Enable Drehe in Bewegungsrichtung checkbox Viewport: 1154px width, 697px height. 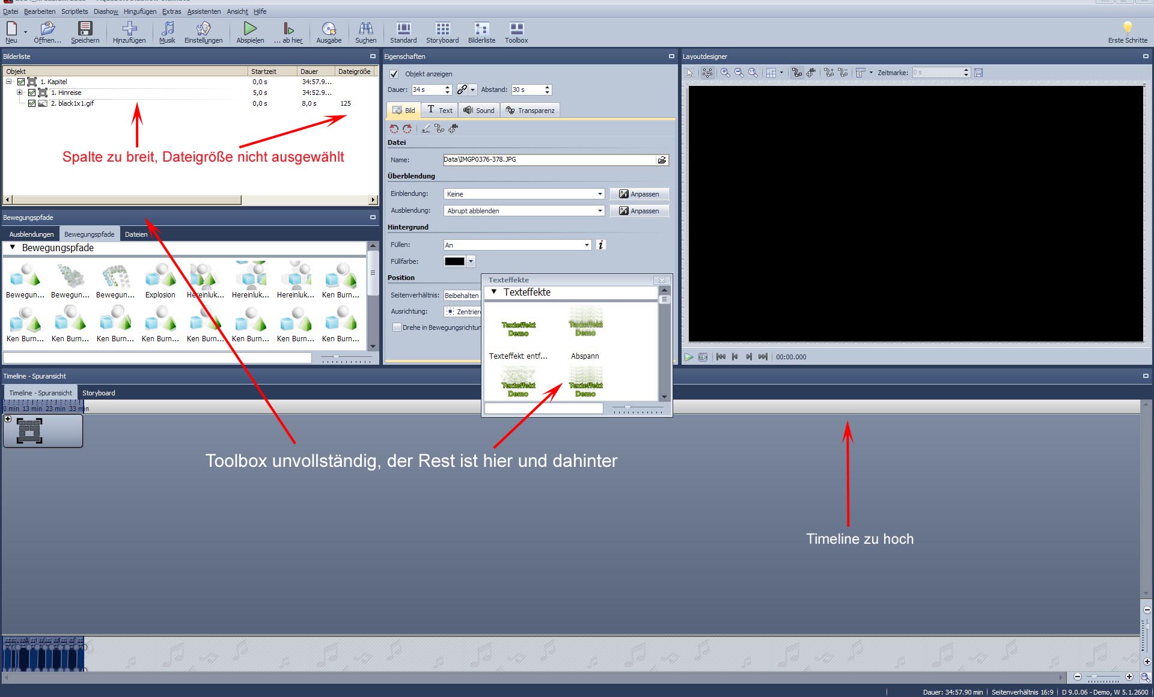(x=397, y=327)
